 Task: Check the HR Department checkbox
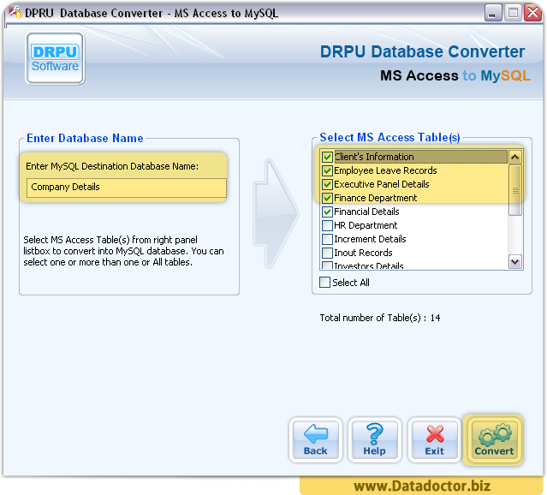tap(327, 225)
